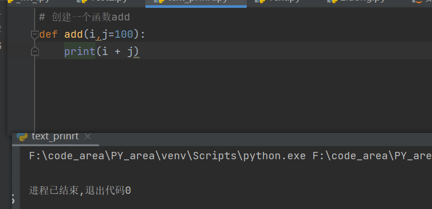This screenshot has height=209, width=432.
Task: Click the 'print' call in the function body
Action: pos(80,52)
